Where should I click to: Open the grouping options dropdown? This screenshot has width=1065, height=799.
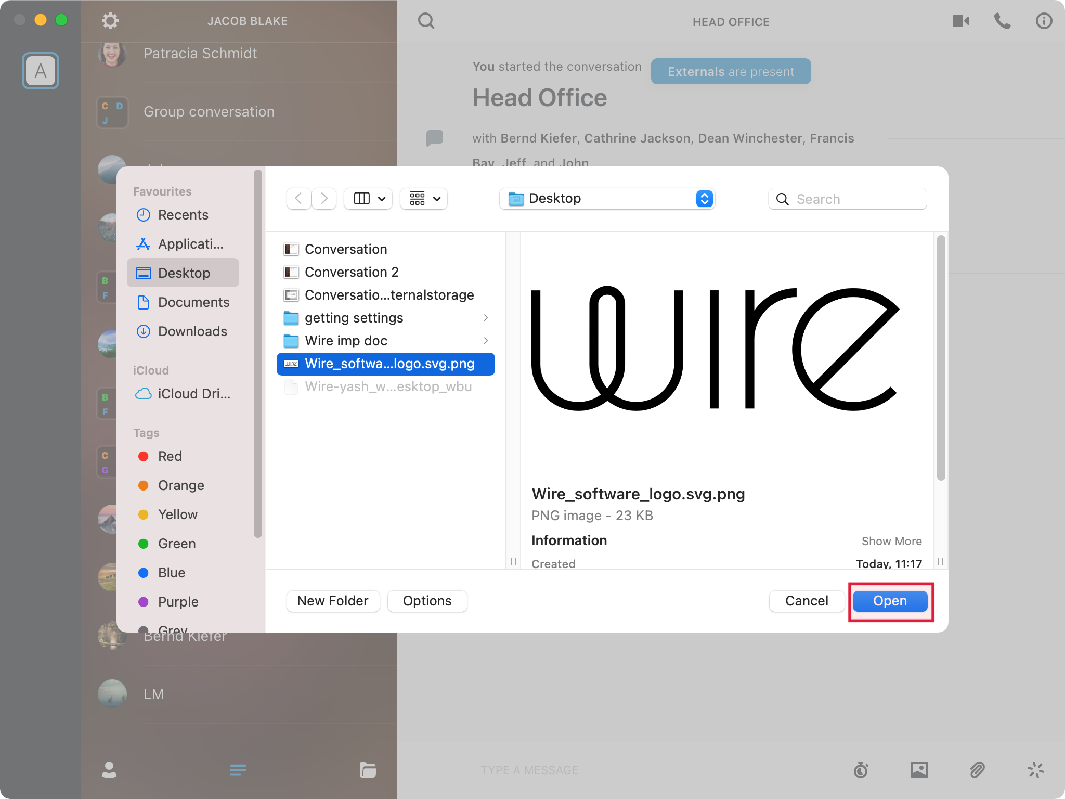[424, 199]
